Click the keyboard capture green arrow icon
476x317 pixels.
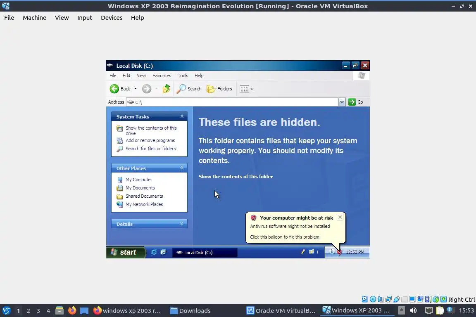click(x=443, y=299)
